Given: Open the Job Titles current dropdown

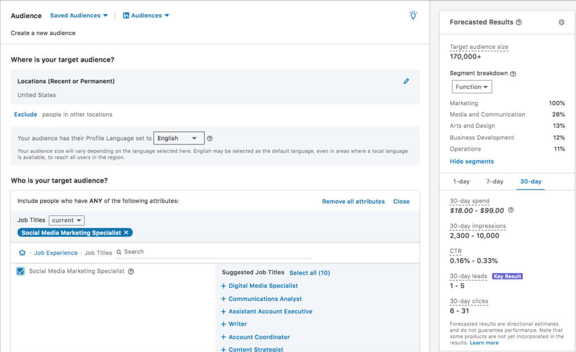Looking at the screenshot, I should pyautogui.click(x=66, y=220).
